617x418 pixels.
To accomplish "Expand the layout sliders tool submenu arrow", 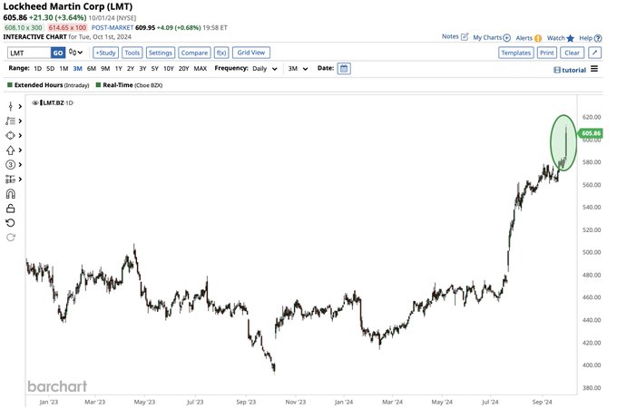I will pos(20,180).
